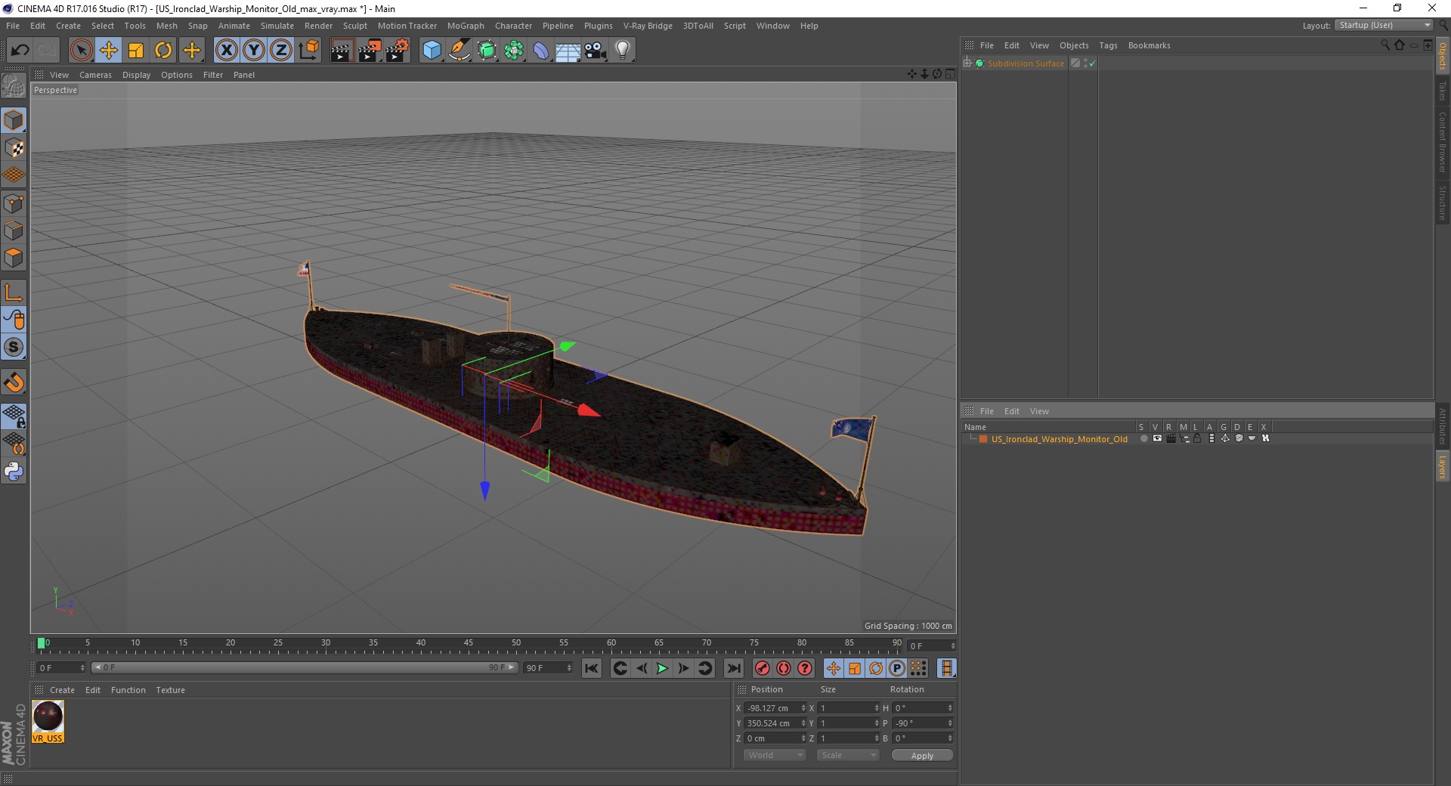The height and width of the screenshot is (786, 1451).
Task: Click the Apply button
Action: click(922, 756)
